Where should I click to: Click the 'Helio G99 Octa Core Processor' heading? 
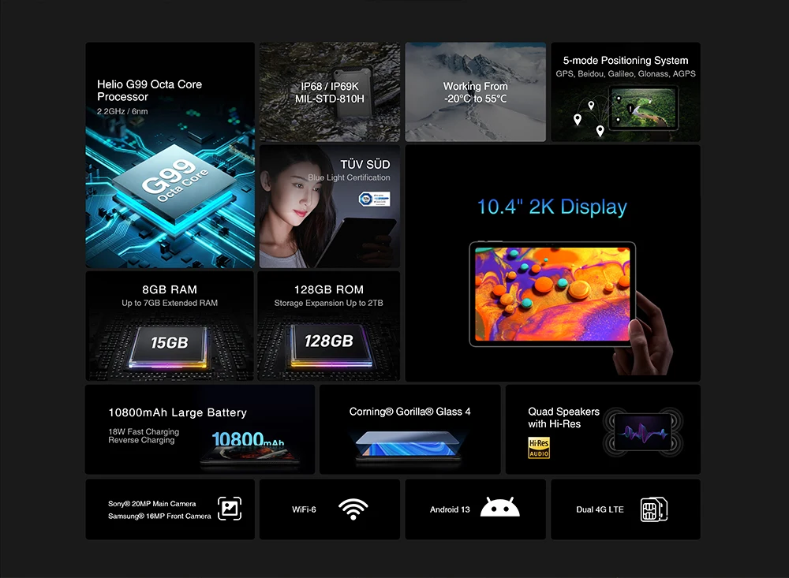click(149, 91)
